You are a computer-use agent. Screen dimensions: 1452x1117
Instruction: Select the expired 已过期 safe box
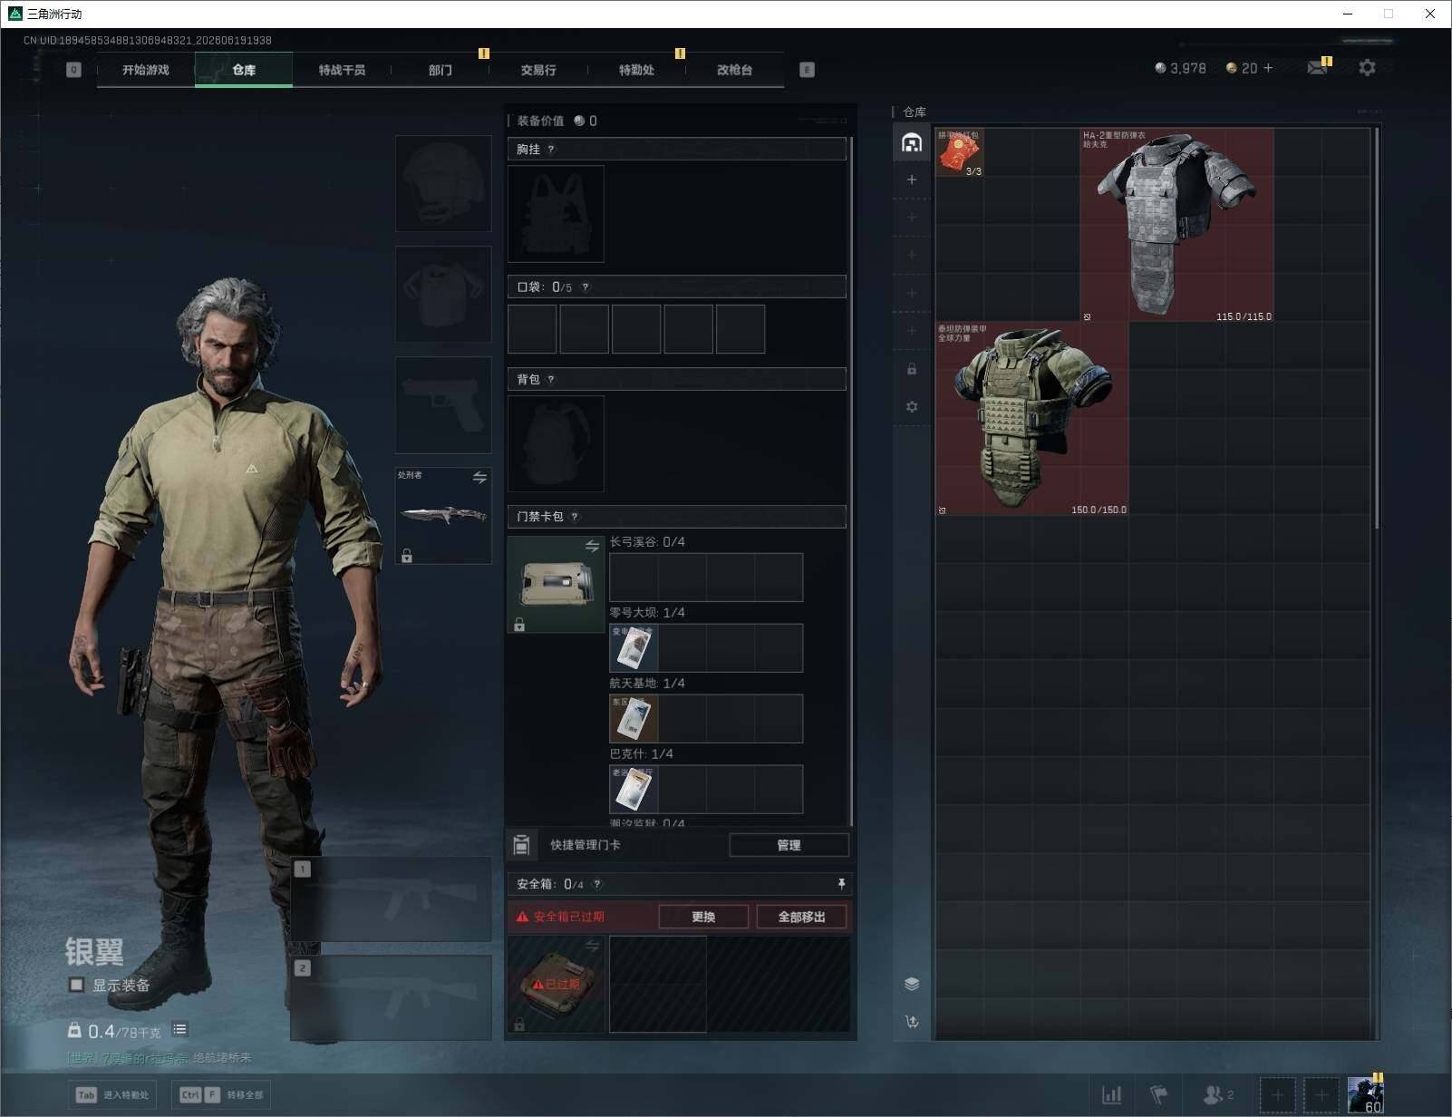click(x=556, y=985)
